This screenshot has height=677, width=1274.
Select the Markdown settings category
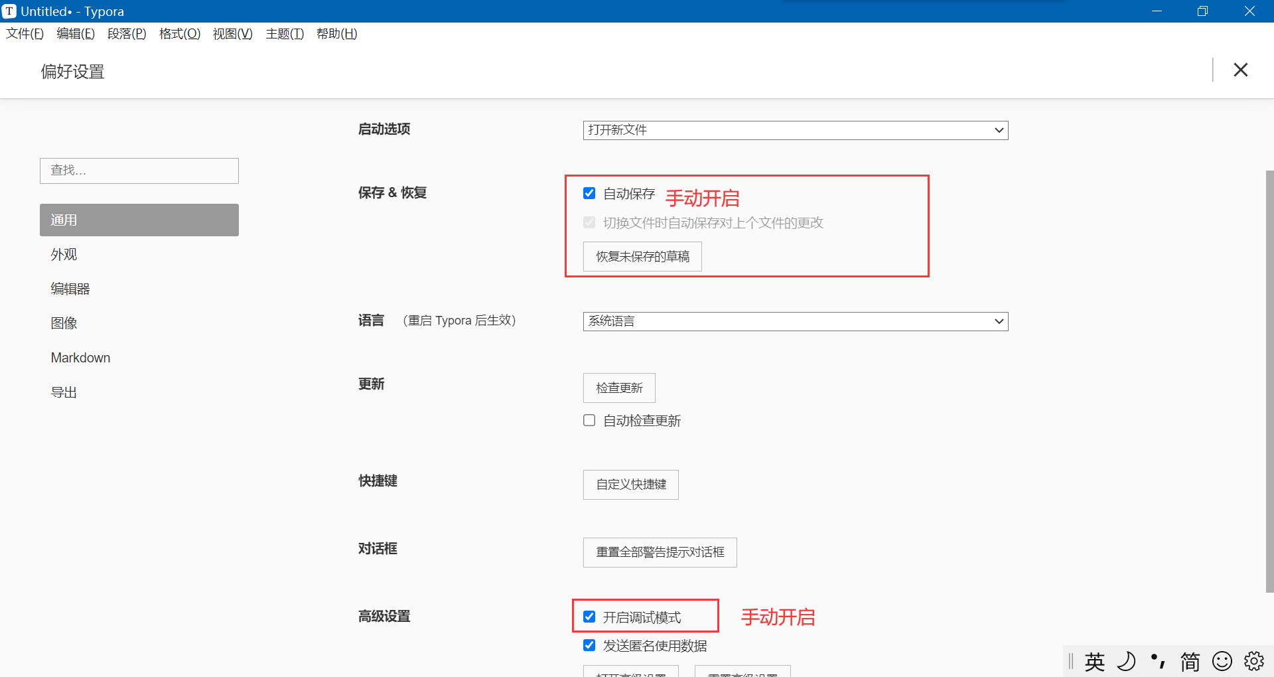[x=139, y=358]
